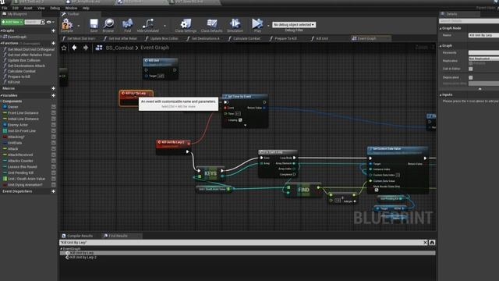Screen dimensions: 499x281
Task: Open the Window menu
Action: coord(71,8)
